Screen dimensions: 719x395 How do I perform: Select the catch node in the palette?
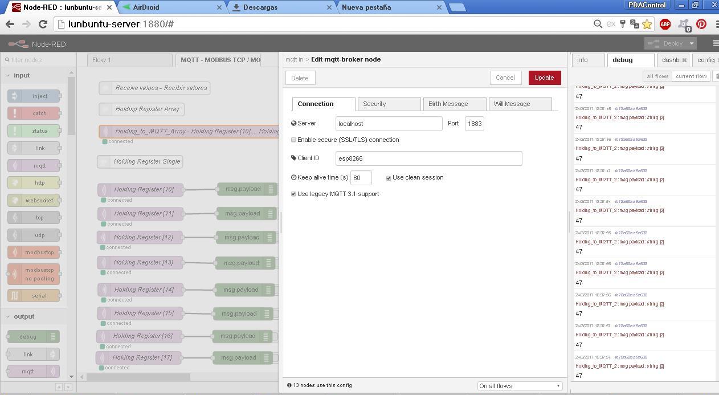click(x=34, y=113)
